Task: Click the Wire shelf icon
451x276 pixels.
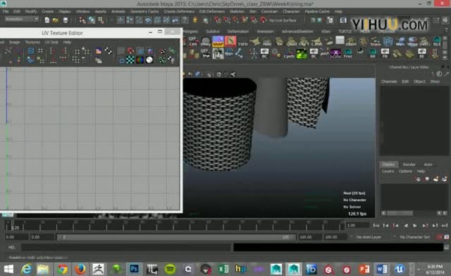Action: click(x=400, y=42)
